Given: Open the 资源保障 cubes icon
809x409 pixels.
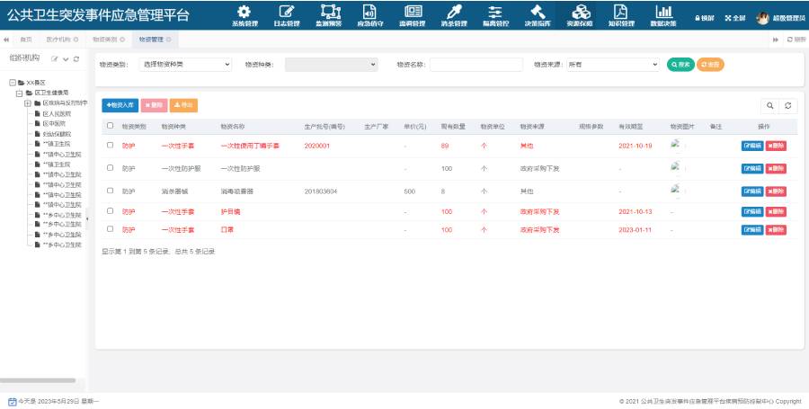Looking at the screenshot, I should pyautogui.click(x=580, y=12).
